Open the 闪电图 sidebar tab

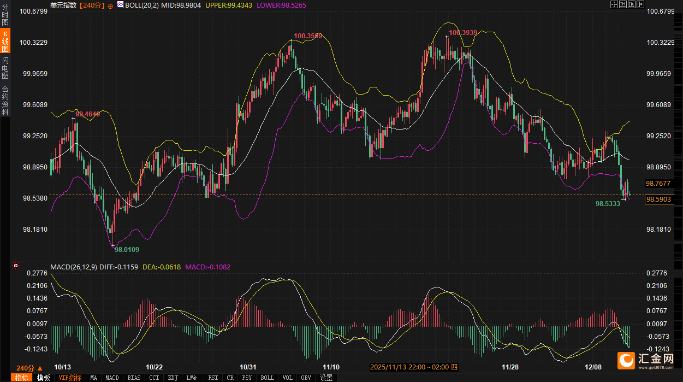[5, 67]
